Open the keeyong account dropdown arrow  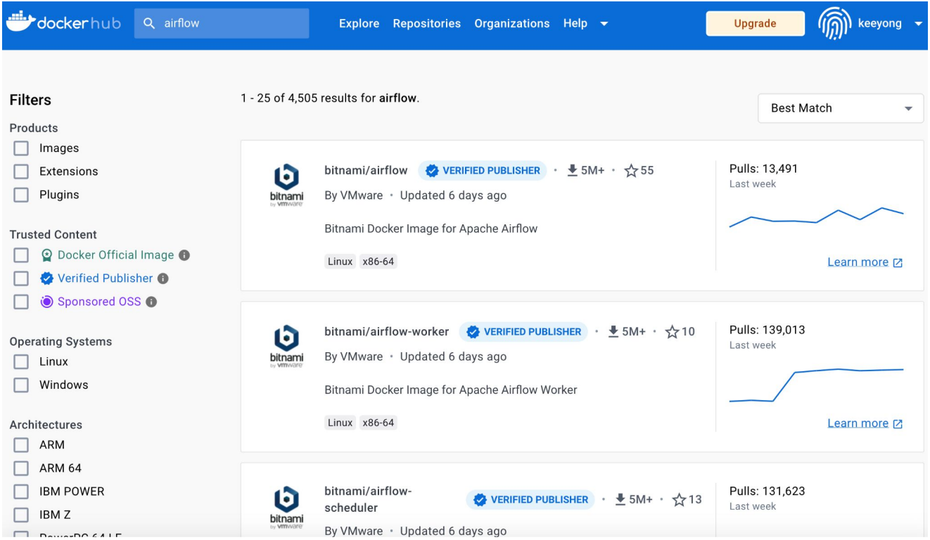[917, 24]
